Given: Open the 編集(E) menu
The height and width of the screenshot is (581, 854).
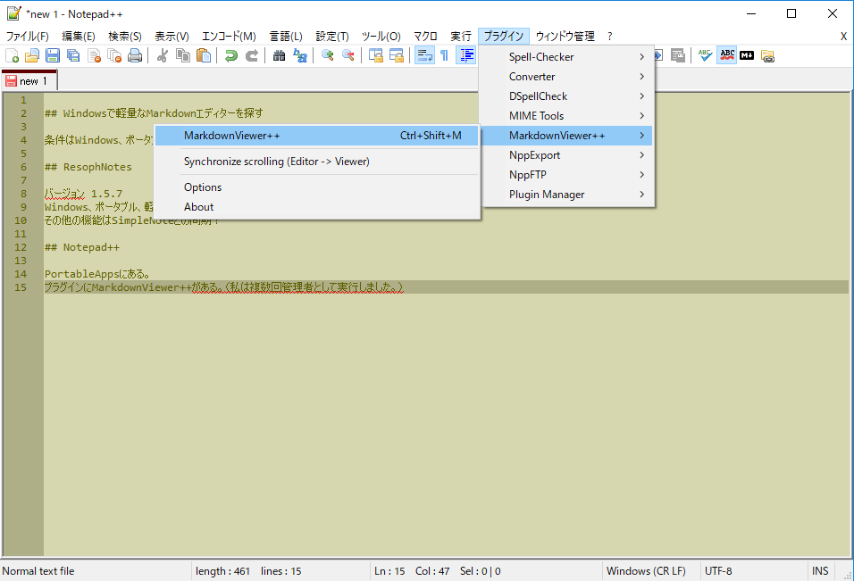Looking at the screenshot, I should [x=79, y=36].
